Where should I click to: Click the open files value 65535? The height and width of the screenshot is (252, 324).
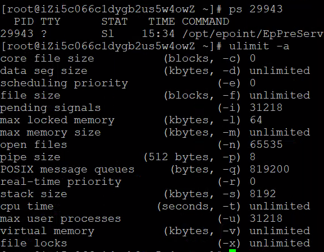pos(266,144)
